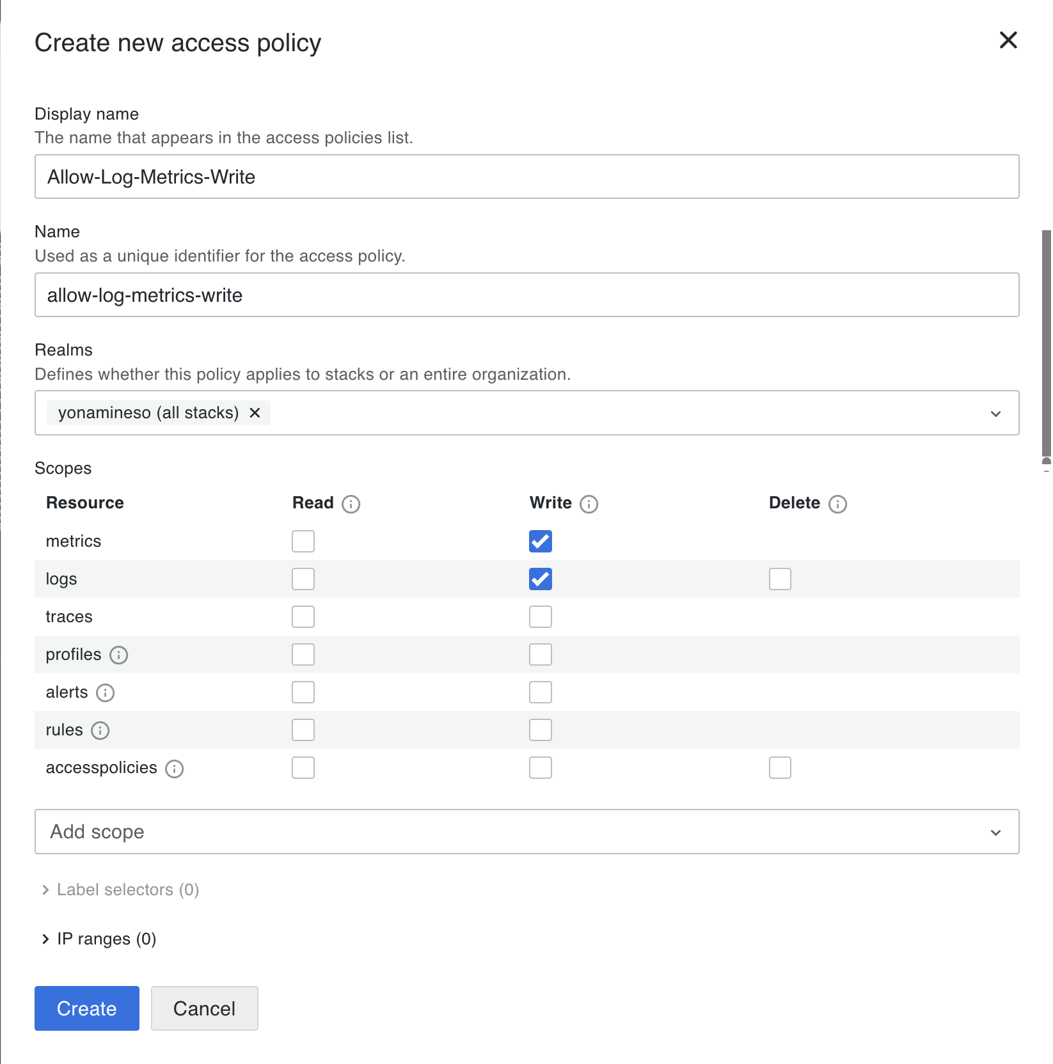Click the Display name input field
This screenshot has width=1053, height=1064.
(x=526, y=177)
